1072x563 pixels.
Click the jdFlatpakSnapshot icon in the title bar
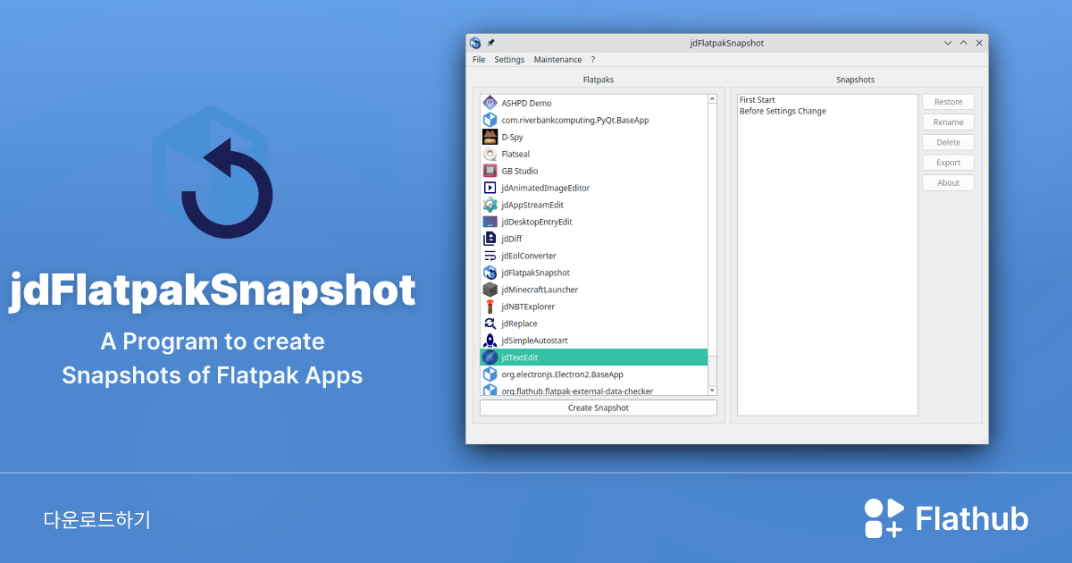point(475,42)
